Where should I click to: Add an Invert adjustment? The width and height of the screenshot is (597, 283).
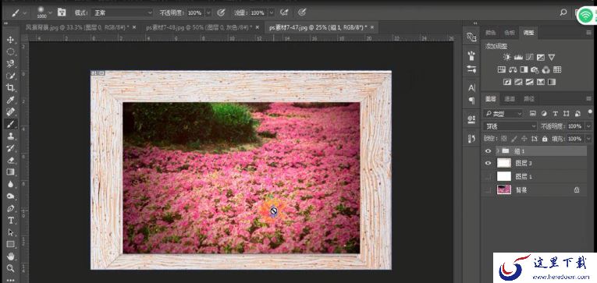pyautogui.click(x=506, y=82)
